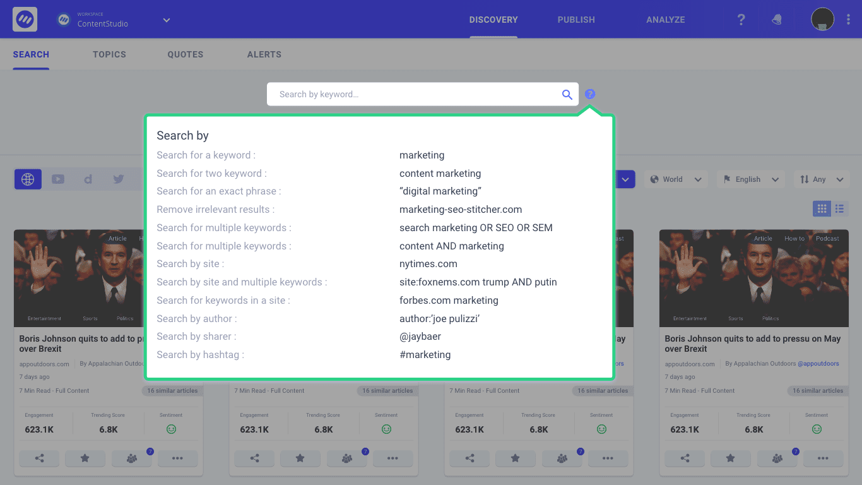Screen dimensions: 862x485
Task: Select the Twitter source filter
Action: click(x=118, y=179)
